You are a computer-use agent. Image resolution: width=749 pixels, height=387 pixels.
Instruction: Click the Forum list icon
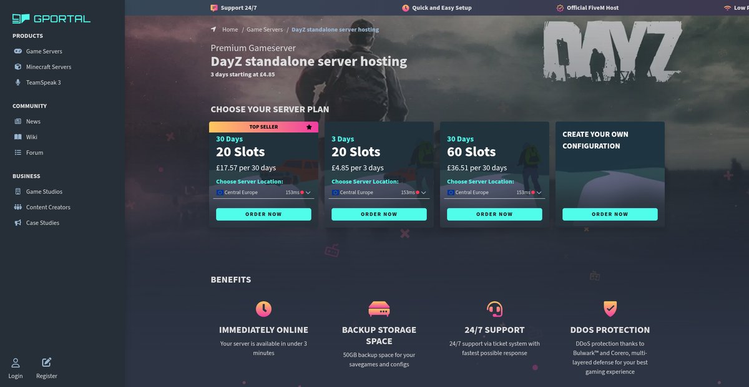point(18,152)
